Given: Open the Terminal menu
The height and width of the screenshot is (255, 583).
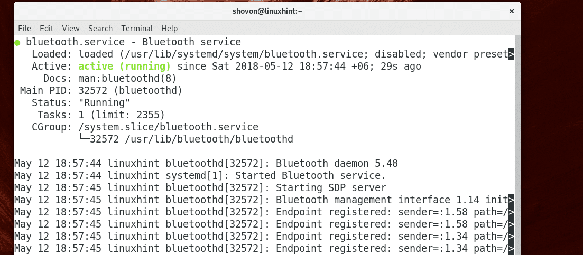Looking at the screenshot, I should click(x=137, y=28).
